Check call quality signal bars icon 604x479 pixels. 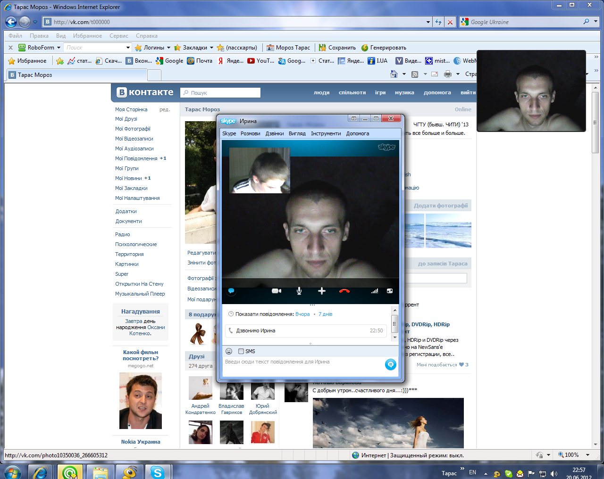(374, 291)
